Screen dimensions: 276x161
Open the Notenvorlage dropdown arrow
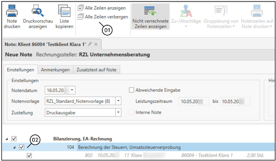coord(118,101)
